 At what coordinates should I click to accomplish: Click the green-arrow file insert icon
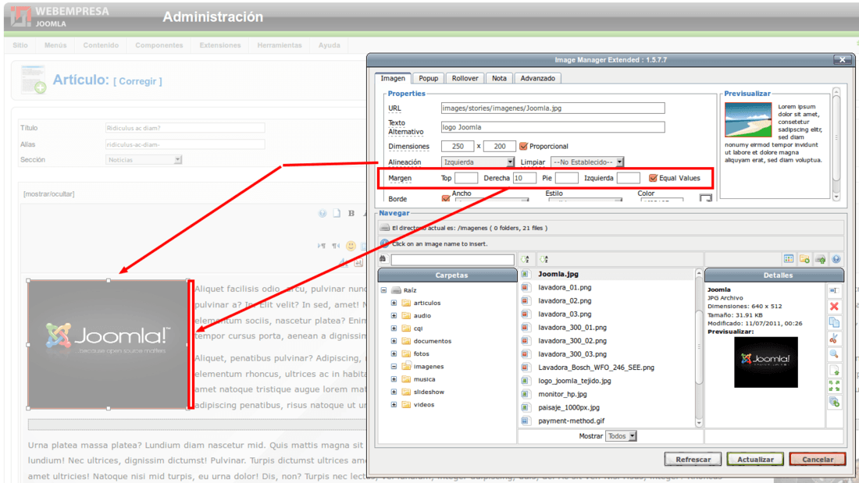tap(834, 371)
